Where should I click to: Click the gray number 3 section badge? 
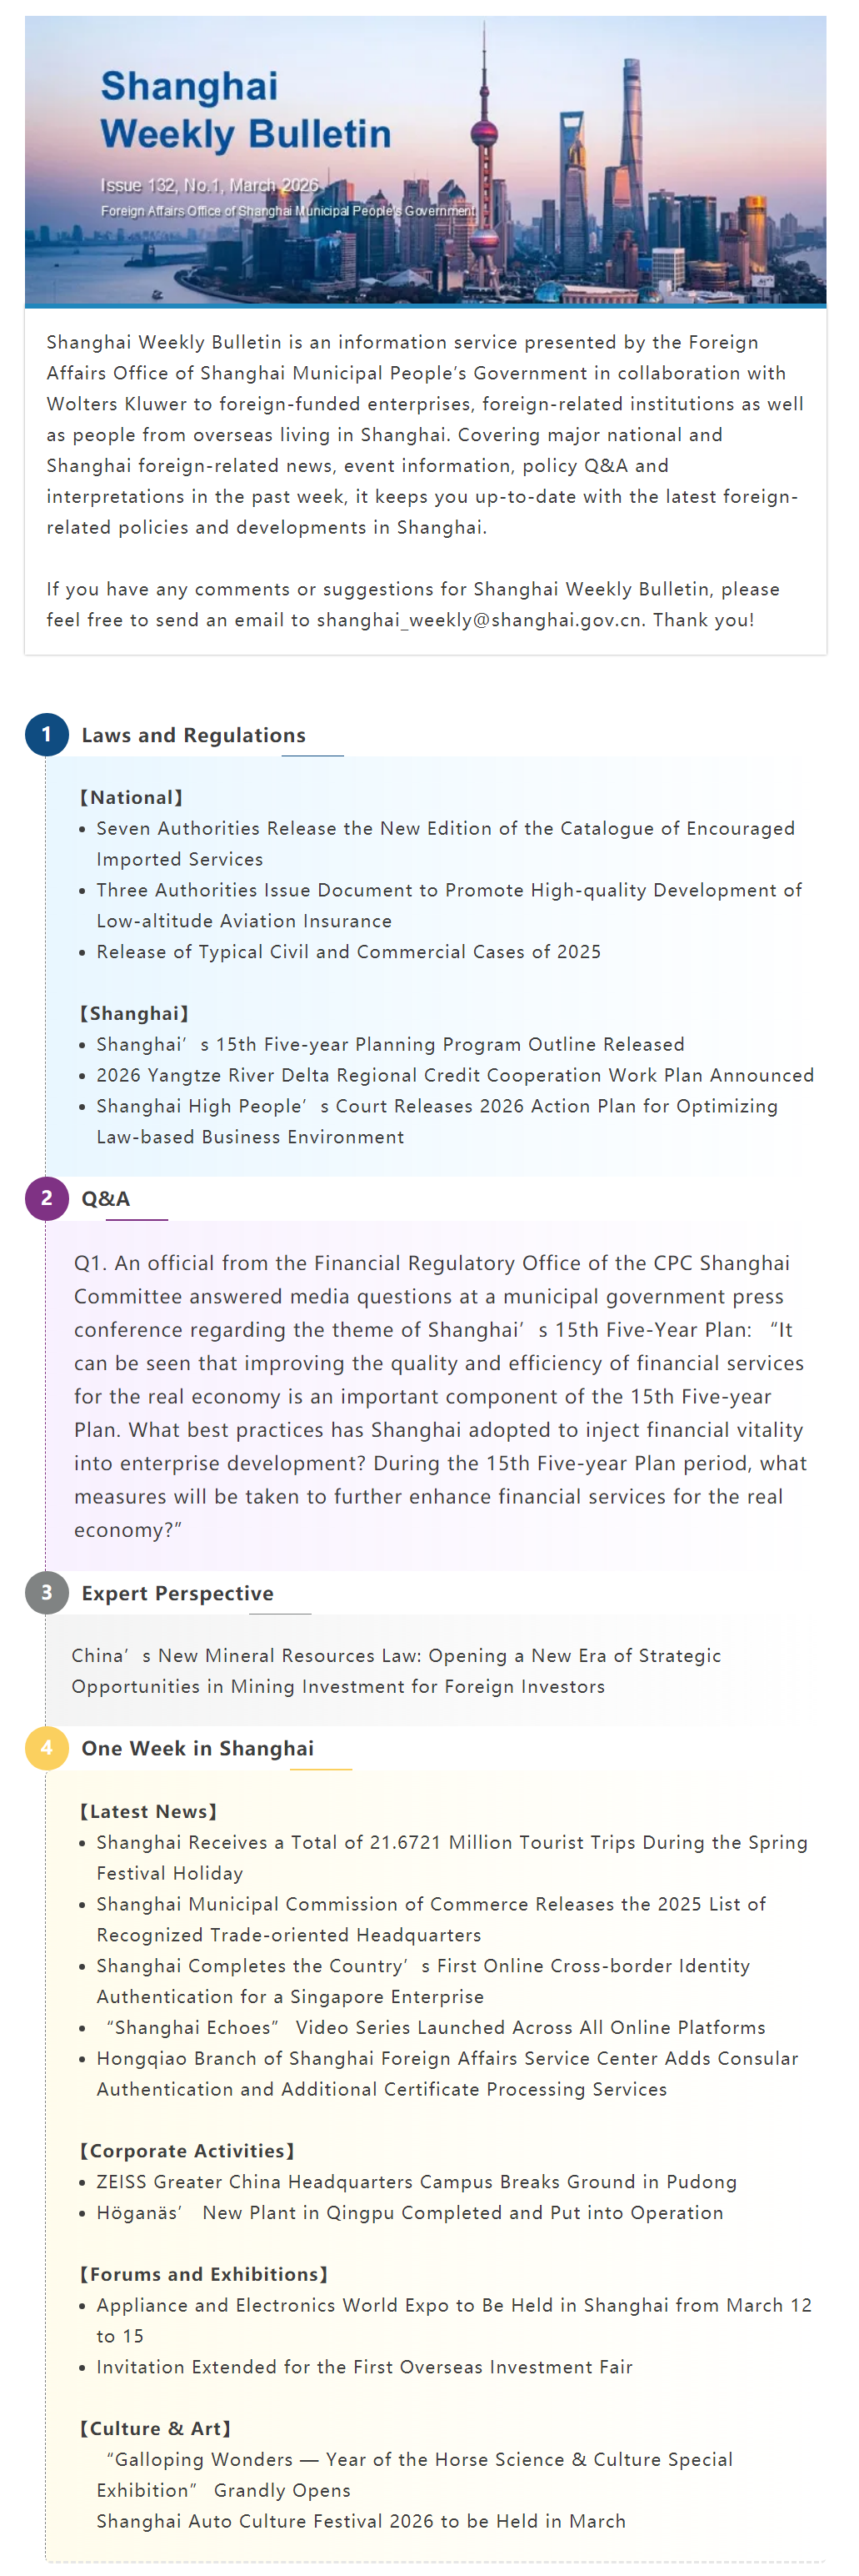pyautogui.click(x=46, y=1593)
